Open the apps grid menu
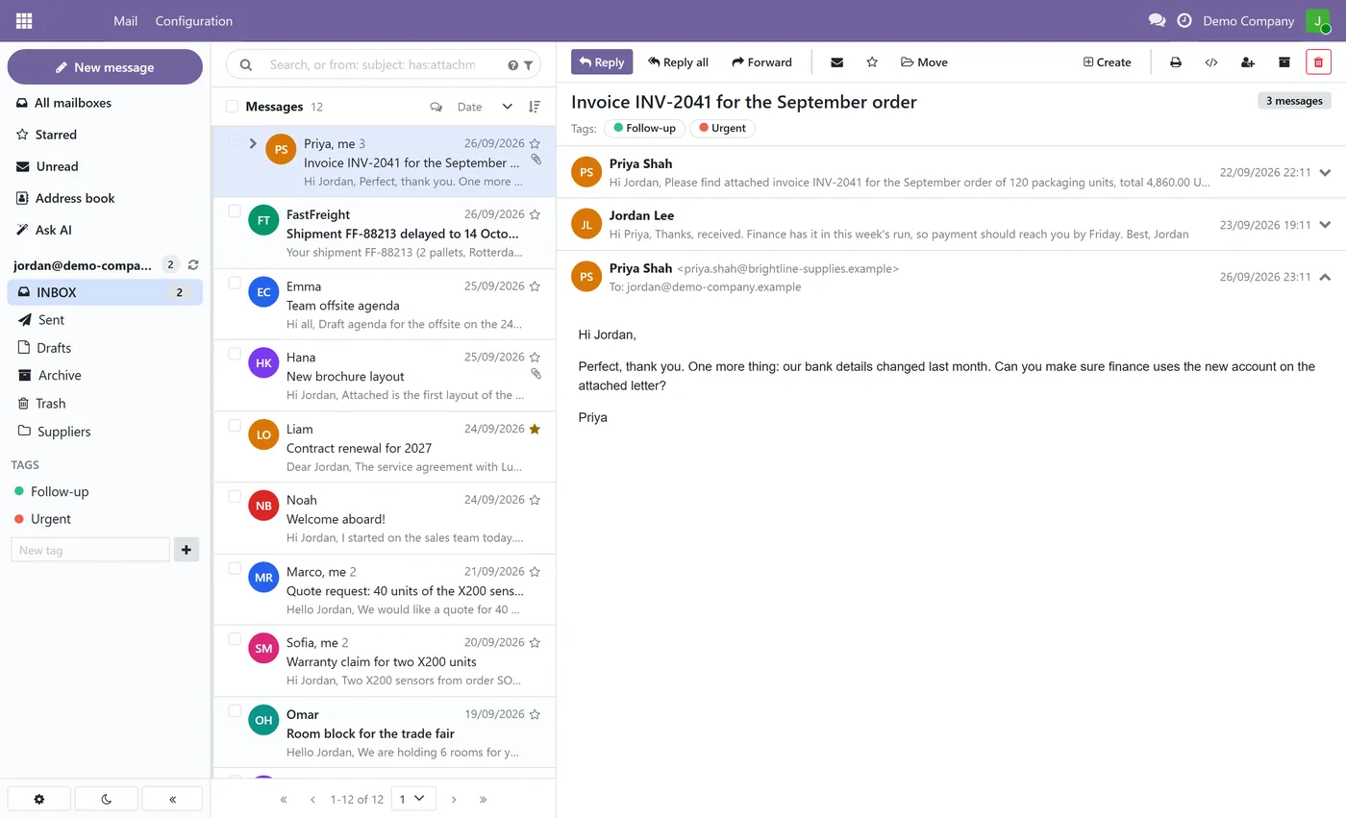 click(x=24, y=20)
